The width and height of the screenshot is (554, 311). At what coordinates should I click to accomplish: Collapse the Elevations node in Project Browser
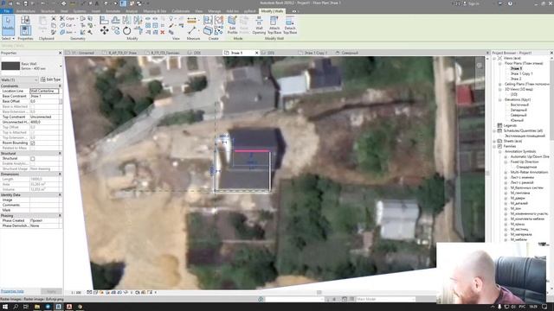pyautogui.click(x=500, y=100)
